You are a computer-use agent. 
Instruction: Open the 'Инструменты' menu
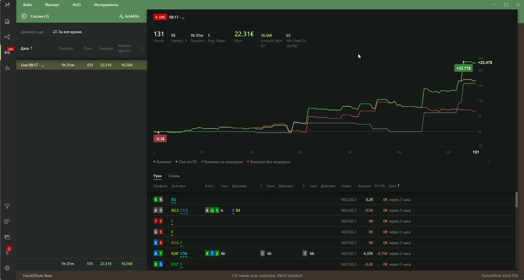(x=106, y=5)
